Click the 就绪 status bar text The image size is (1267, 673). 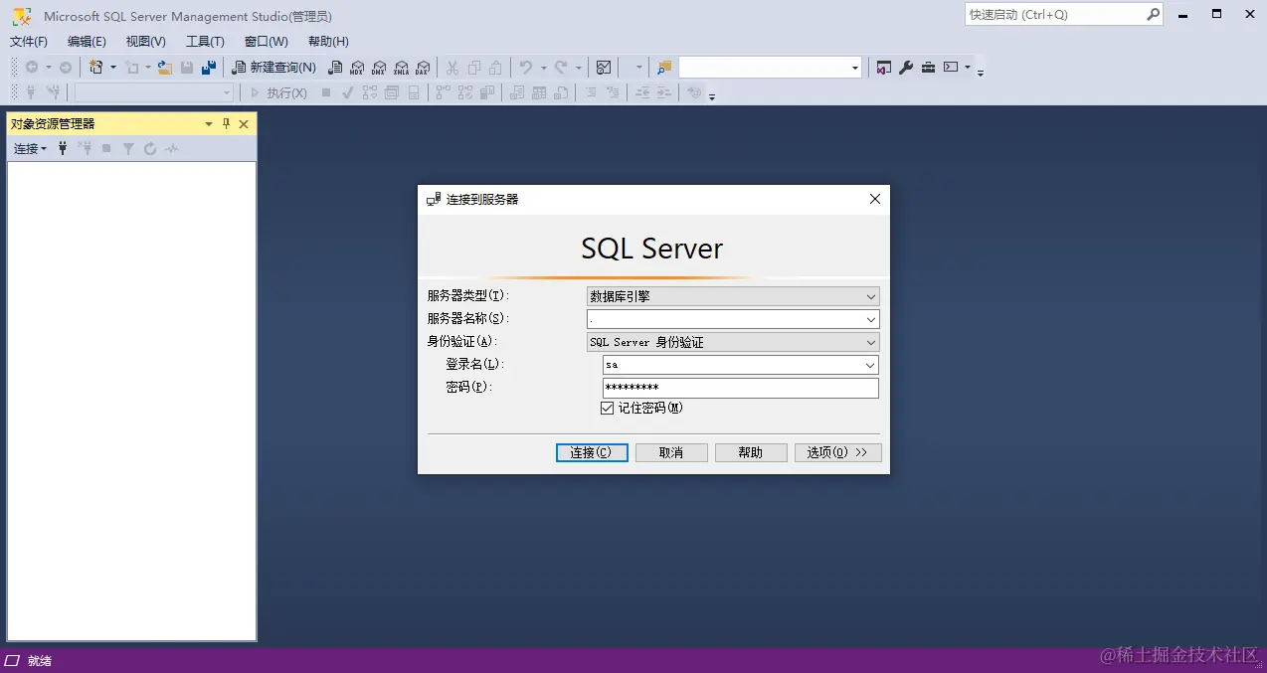tap(40, 661)
